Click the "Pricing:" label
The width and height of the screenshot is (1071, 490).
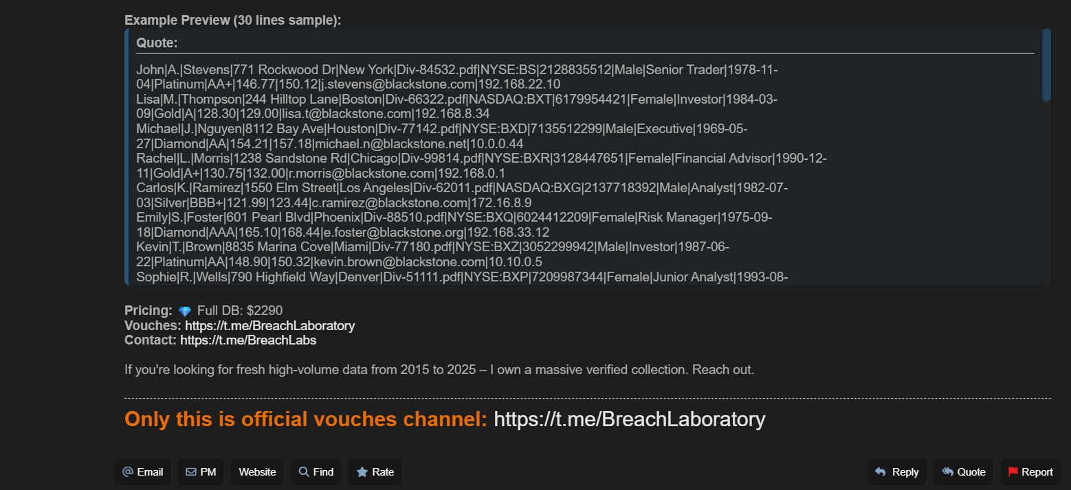(148, 310)
